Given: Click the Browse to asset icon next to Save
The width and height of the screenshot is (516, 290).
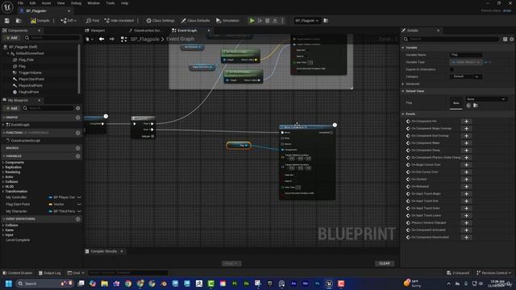Looking at the screenshot, I should [19, 20].
